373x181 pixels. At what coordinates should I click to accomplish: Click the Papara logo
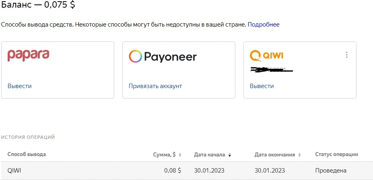[28, 56]
